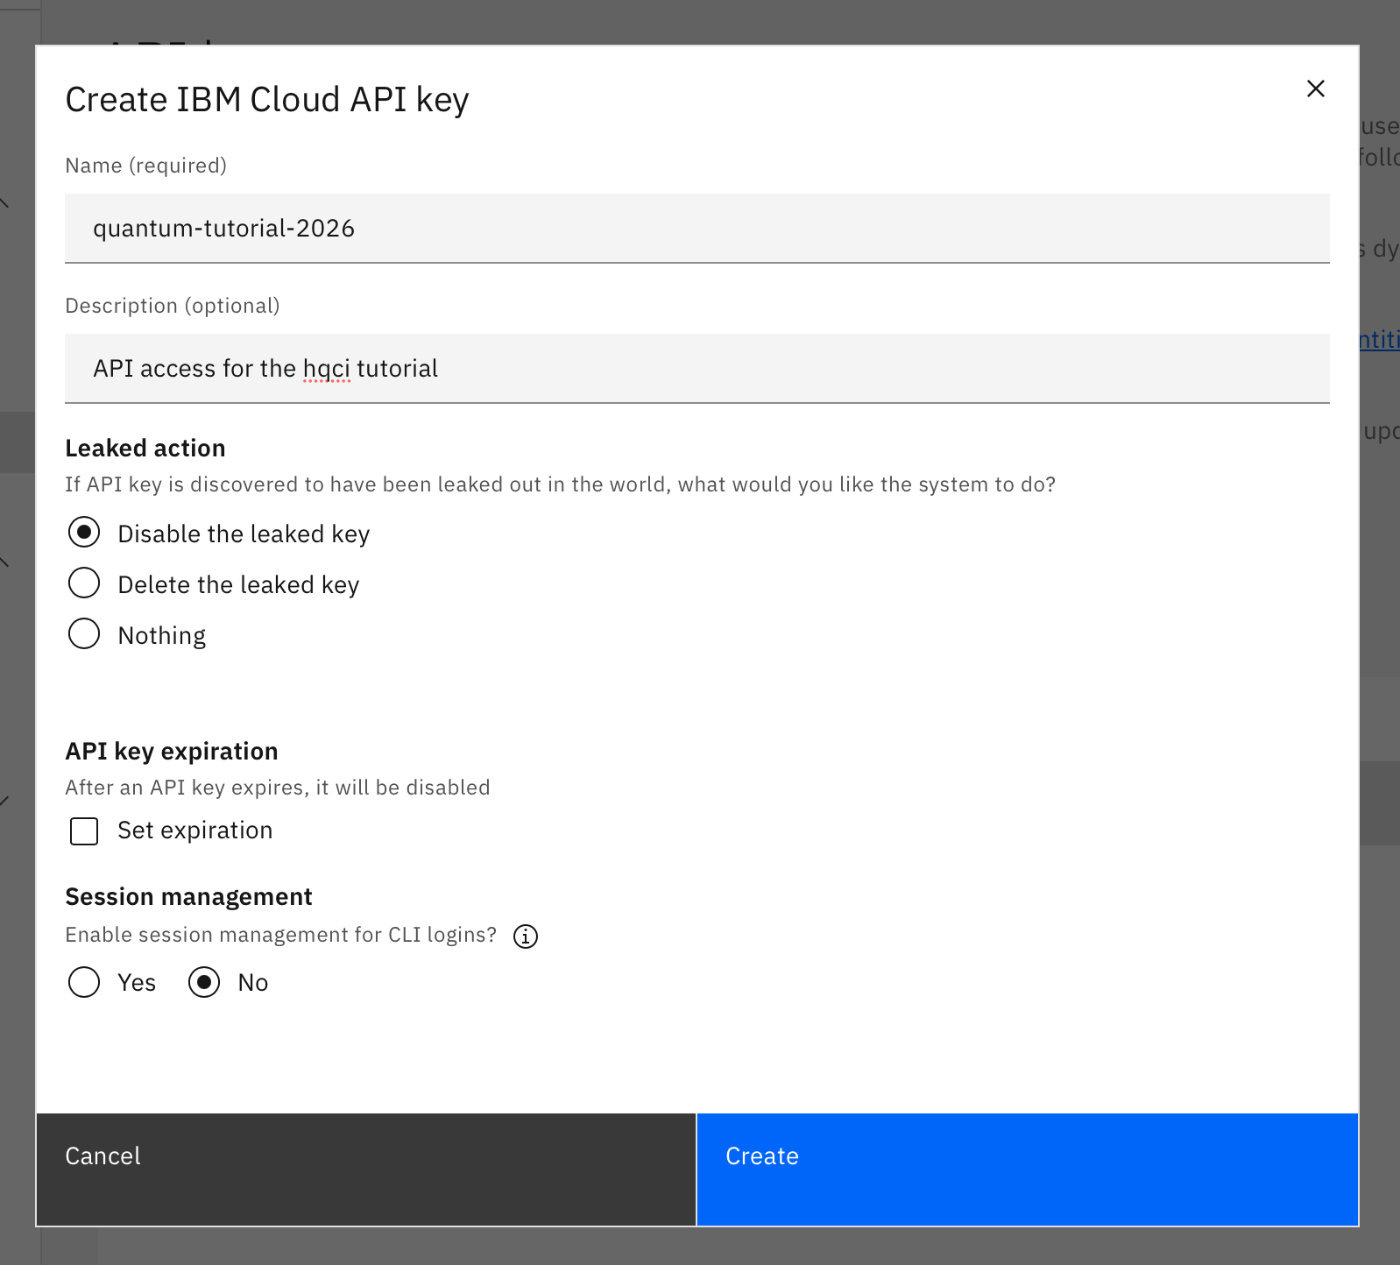The image size is (1400, 1265).
Task: Click 'Enable session management for CLI logins?' text
Action: coord(281,935)
